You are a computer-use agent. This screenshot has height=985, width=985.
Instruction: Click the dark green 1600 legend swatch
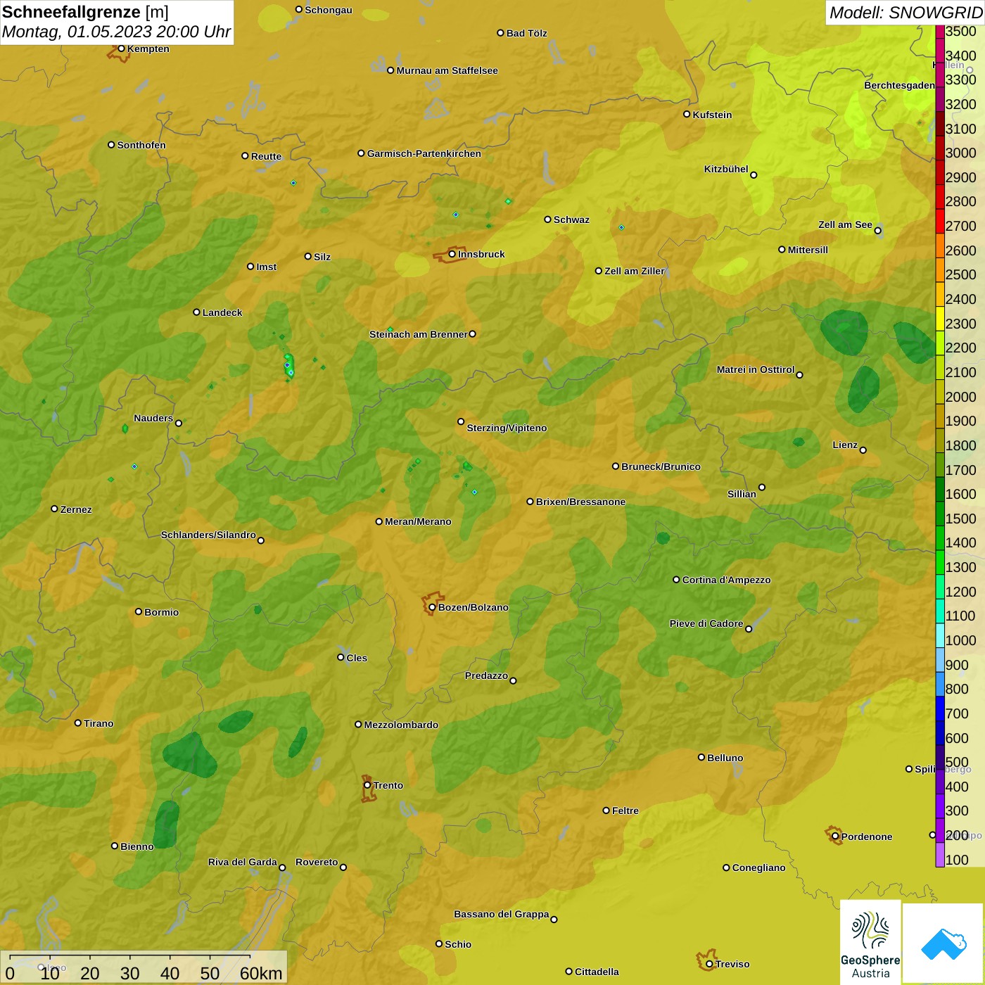pyautogui.click(x=940, y=489)
